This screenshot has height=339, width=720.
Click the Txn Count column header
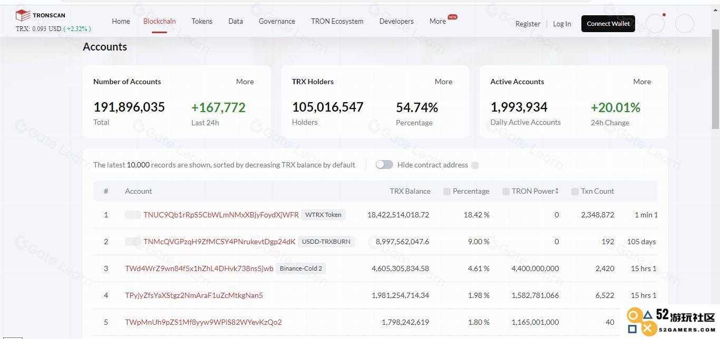(597, 191)
